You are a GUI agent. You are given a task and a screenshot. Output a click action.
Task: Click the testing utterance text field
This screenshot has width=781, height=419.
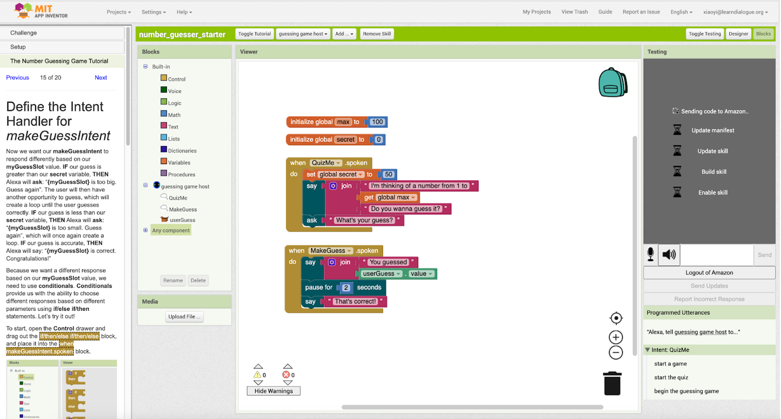pyautogui.click(x=717, y=255)
